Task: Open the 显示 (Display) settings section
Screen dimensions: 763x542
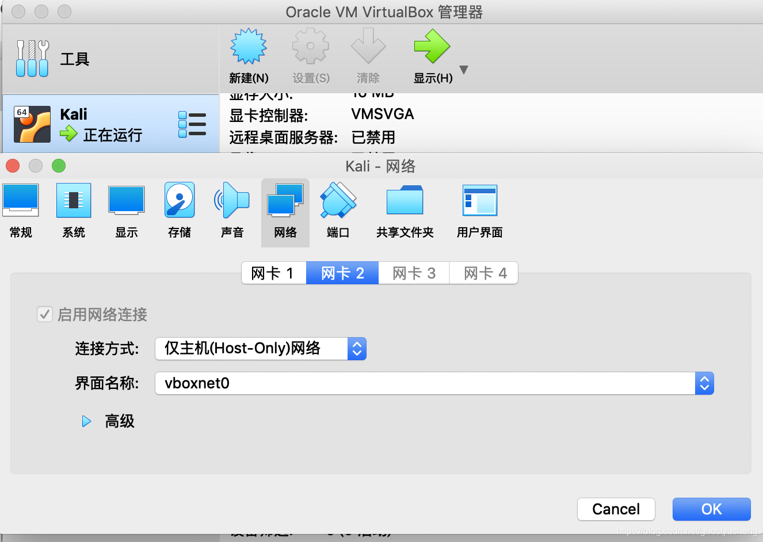Action: coord(126,211)
